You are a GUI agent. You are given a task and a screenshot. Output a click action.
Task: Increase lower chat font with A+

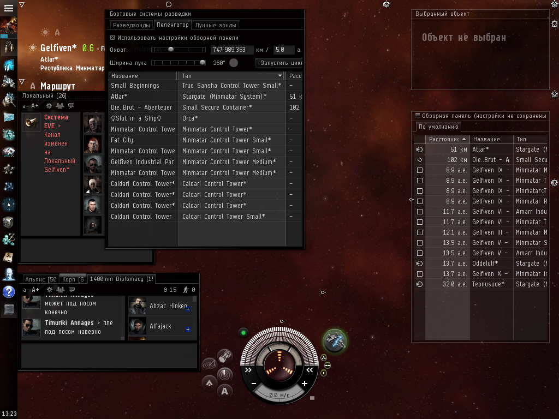(x=35, y=290)
